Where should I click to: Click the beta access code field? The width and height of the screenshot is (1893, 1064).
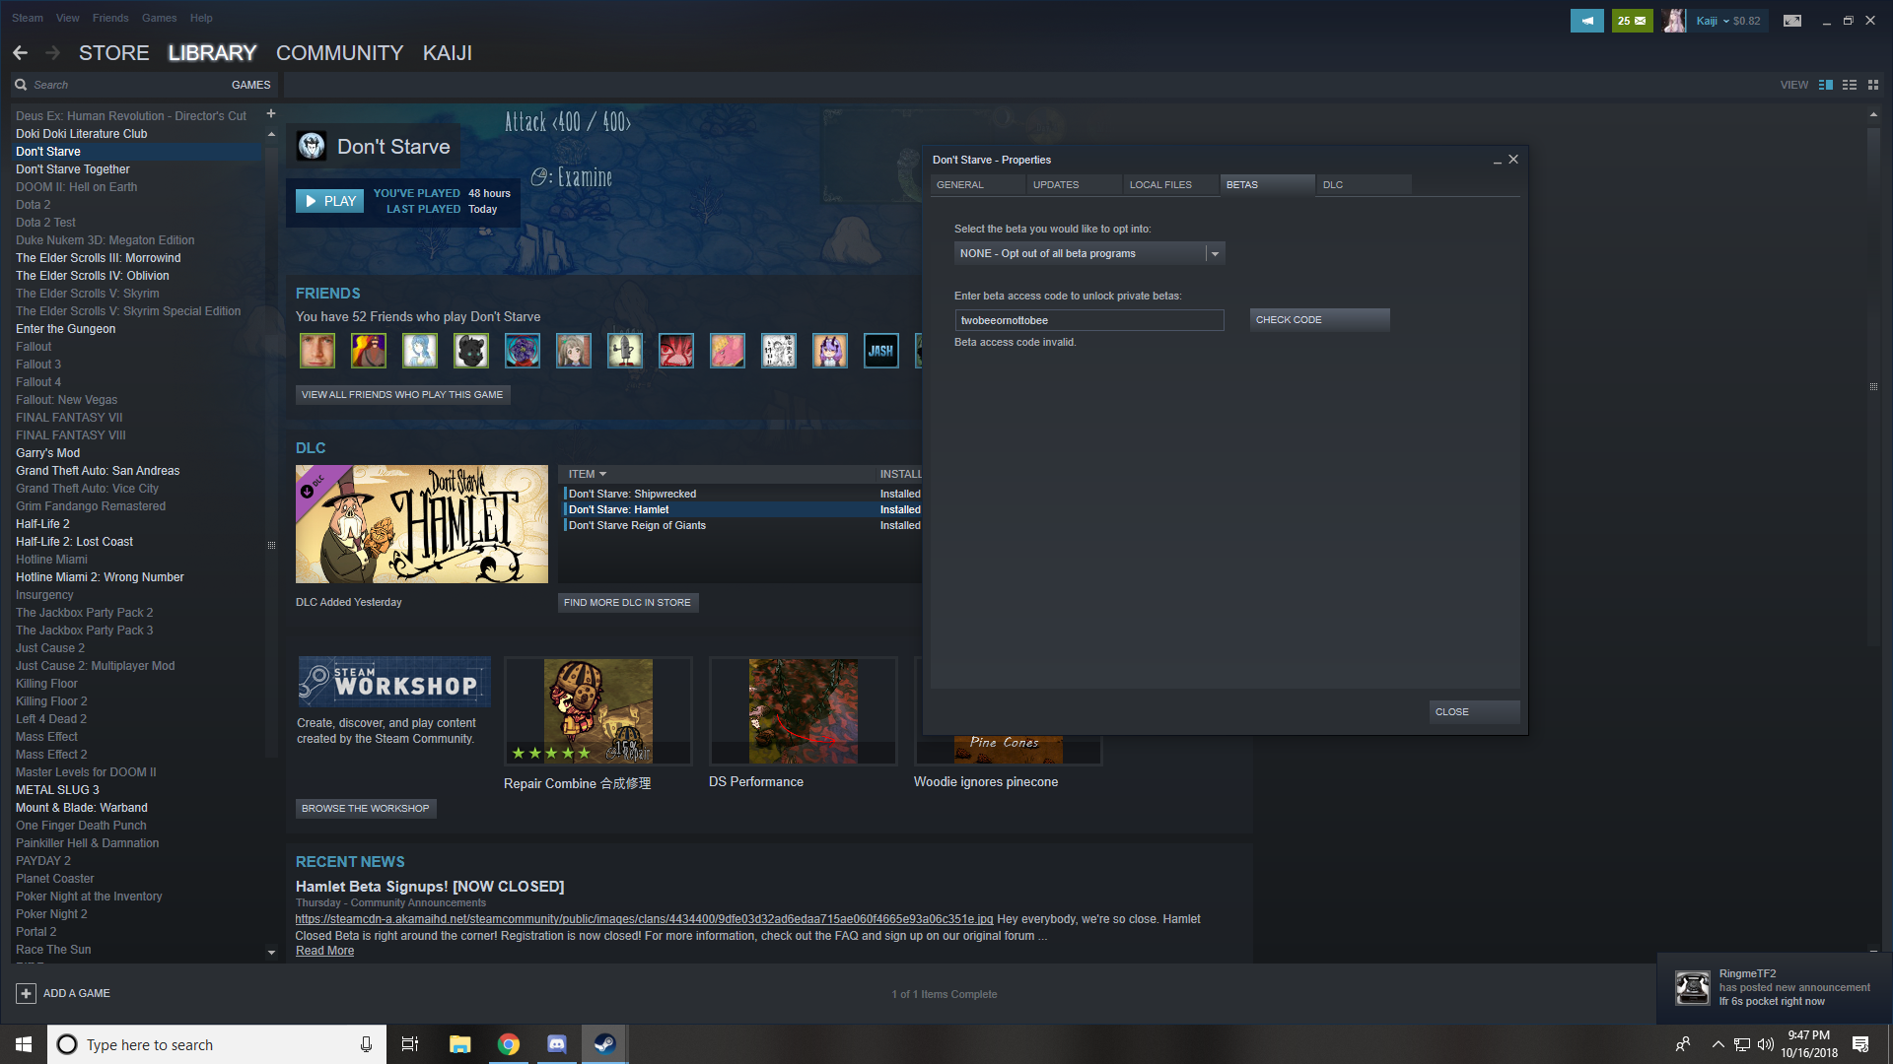1088,320
